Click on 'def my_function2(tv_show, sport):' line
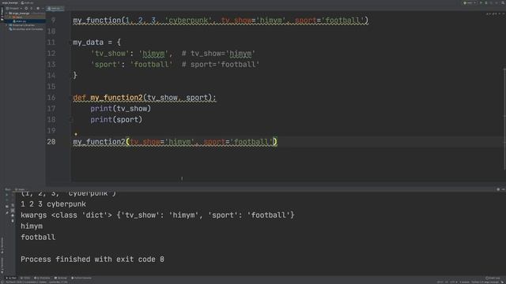Screen dimensions: 506x284 [x=145, y=98]
